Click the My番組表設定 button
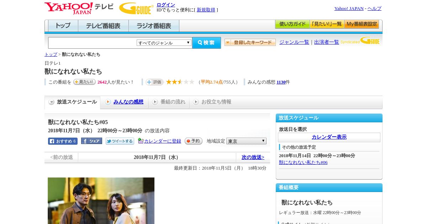This screenshot has width=427, height=224. point(362,24)
